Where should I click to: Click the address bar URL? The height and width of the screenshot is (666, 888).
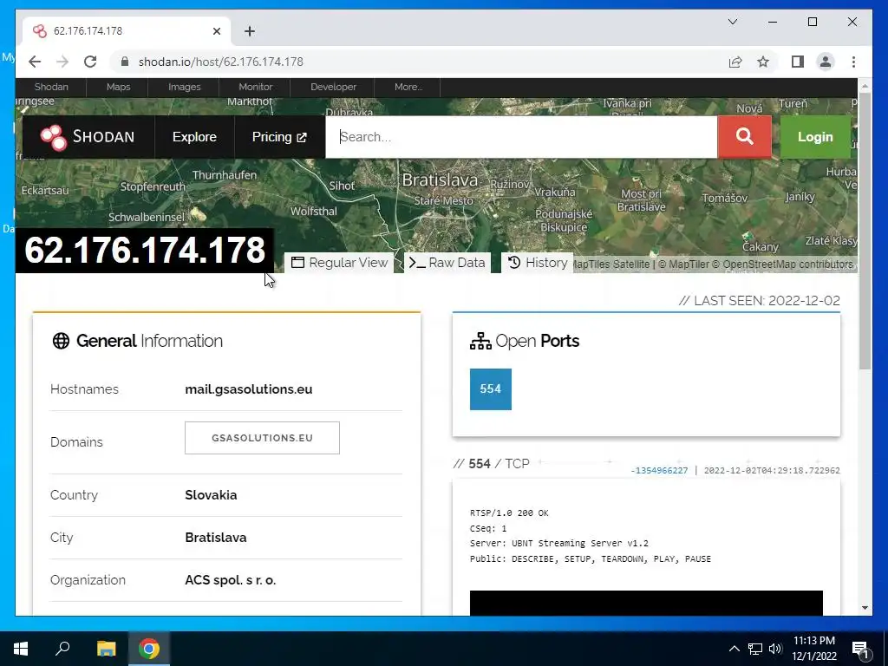tap(221, 62)
